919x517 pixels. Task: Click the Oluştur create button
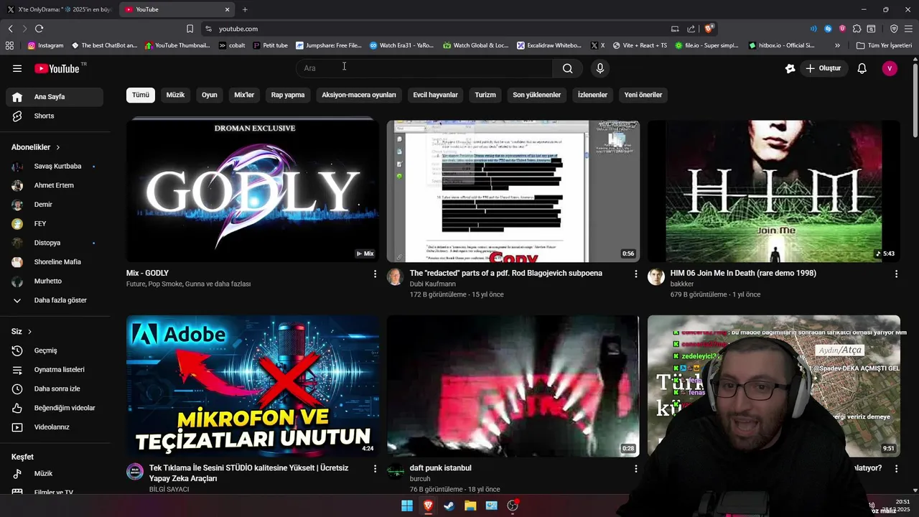click(824, 68)
